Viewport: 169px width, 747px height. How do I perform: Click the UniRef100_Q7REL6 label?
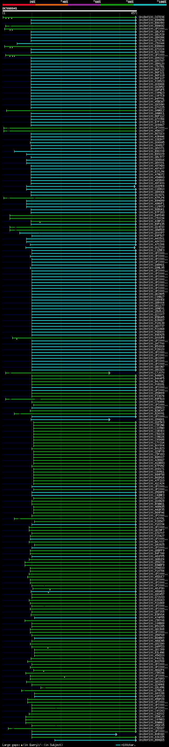[x=151, y=691]
